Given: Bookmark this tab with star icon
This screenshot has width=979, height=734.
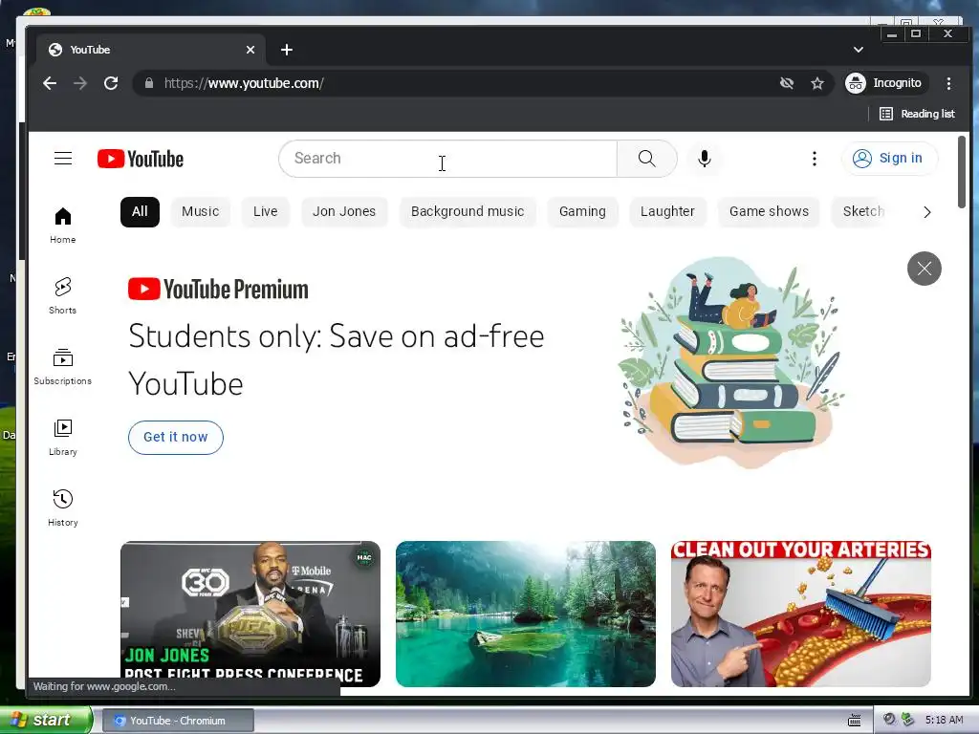Looking at the screenshot, I should tap(817, 83).
